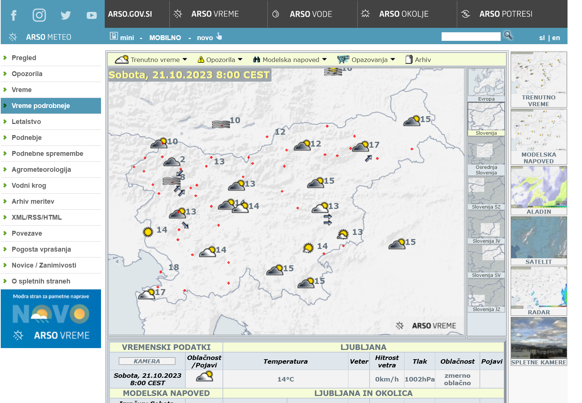Click the ARSO METEO sun icon
The height and width of the screenshot is (403, 582).
(13, 37)
